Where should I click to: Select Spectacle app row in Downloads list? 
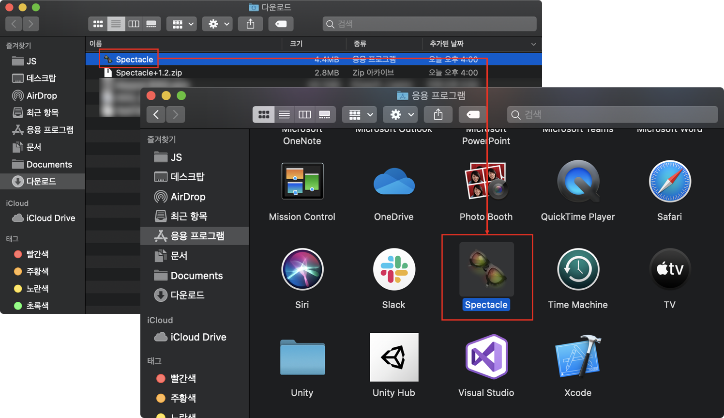click(314, 59)
